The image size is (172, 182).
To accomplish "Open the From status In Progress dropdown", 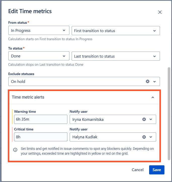I will (x=39, y=31).
